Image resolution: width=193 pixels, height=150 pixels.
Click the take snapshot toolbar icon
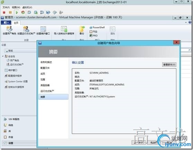29,12
